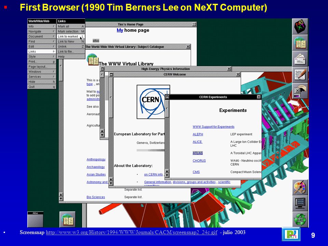328x246 pixels.
Task: Click the hand-and-window Preferences dock icon
Action: click(300, 91)
